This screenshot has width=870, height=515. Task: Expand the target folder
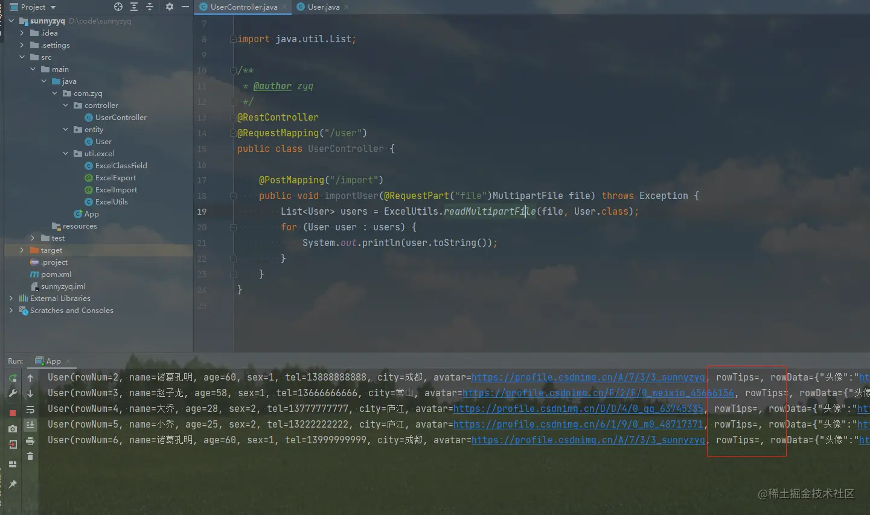coord(22,250)
